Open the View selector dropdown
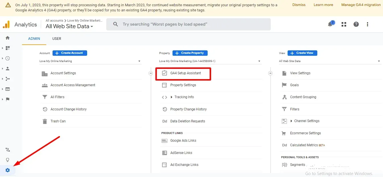The image size is (383, 177). pos(330,61)
